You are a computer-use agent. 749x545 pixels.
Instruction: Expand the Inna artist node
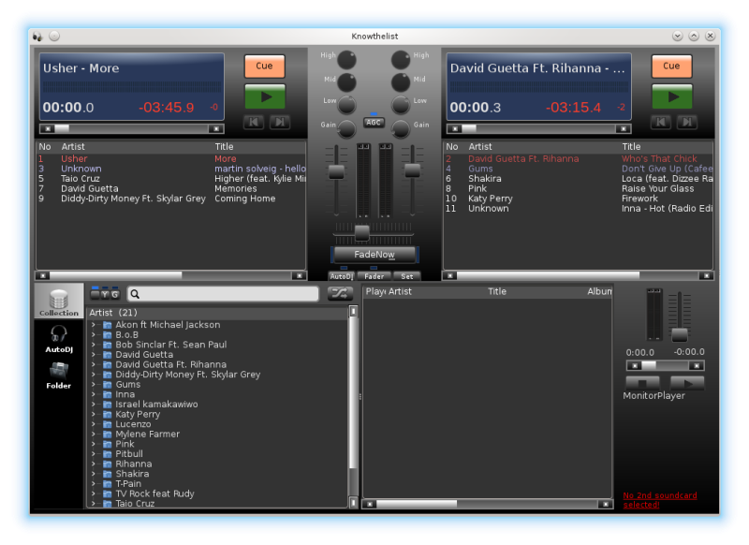tap(94, 394)
